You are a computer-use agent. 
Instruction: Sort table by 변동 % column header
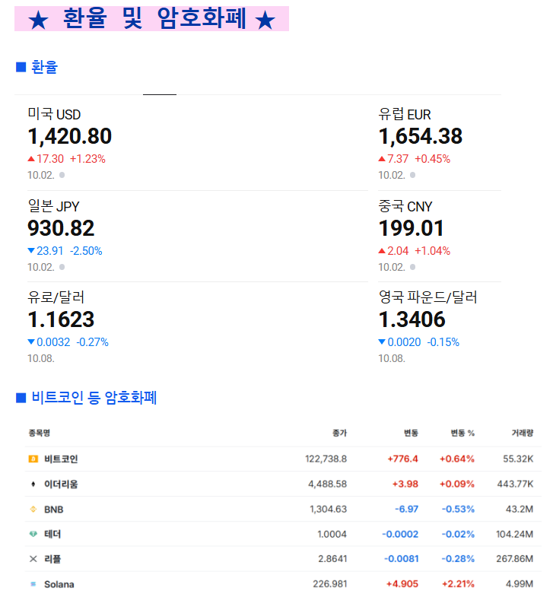(462, 433)
